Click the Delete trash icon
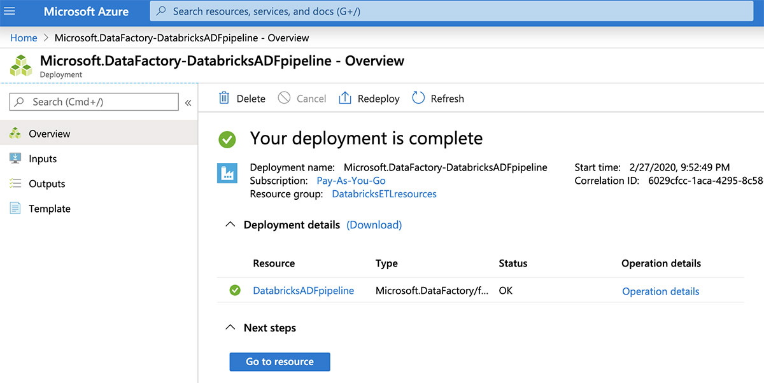 224,98
